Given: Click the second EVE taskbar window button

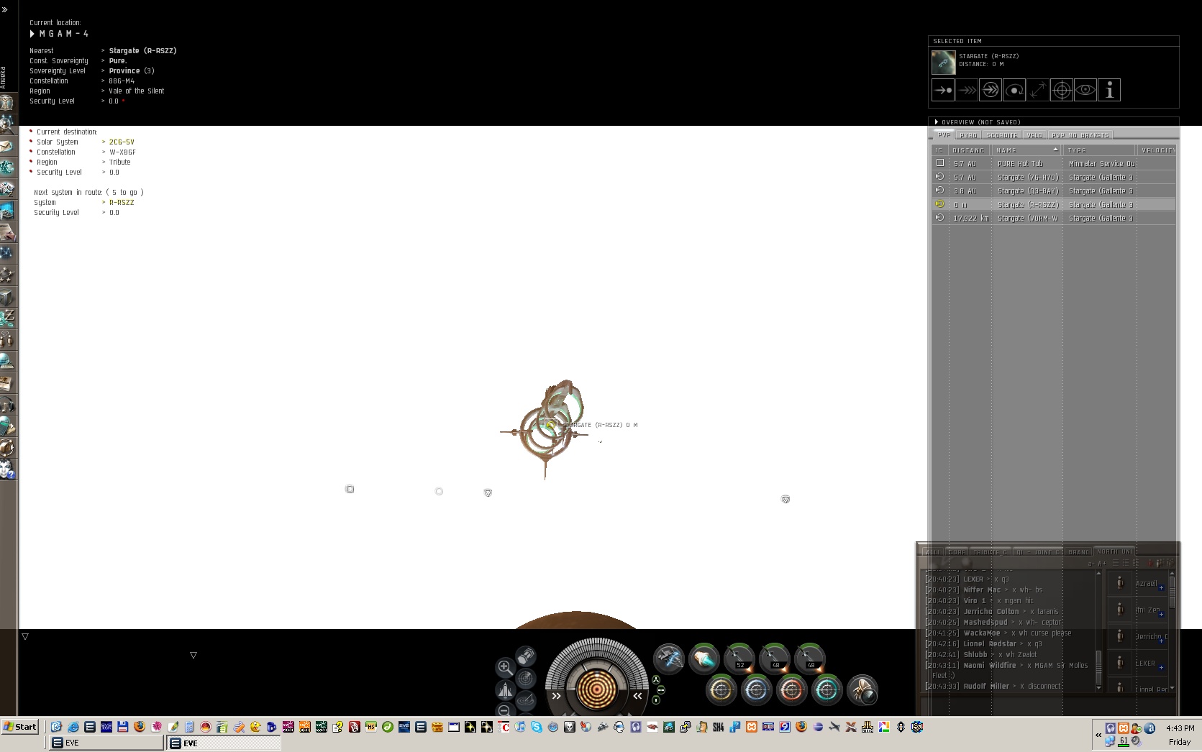Looking at the screenshot, I should [224, 743].
